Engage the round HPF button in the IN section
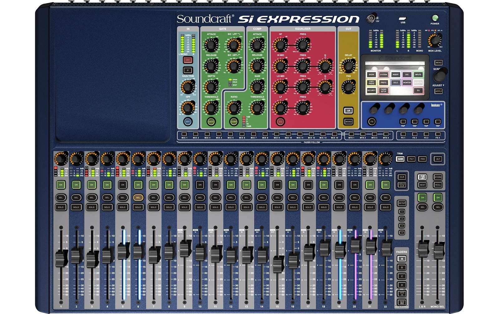 click(187, 122)
